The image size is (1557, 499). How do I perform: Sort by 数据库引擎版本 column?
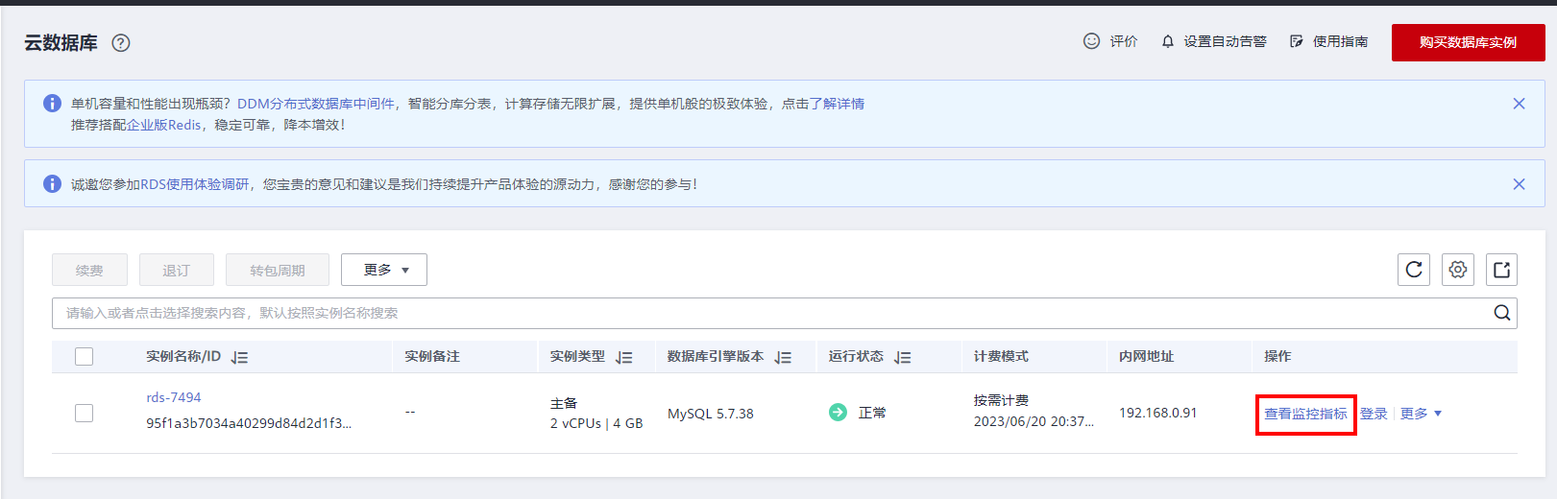(x=784, y=357)
